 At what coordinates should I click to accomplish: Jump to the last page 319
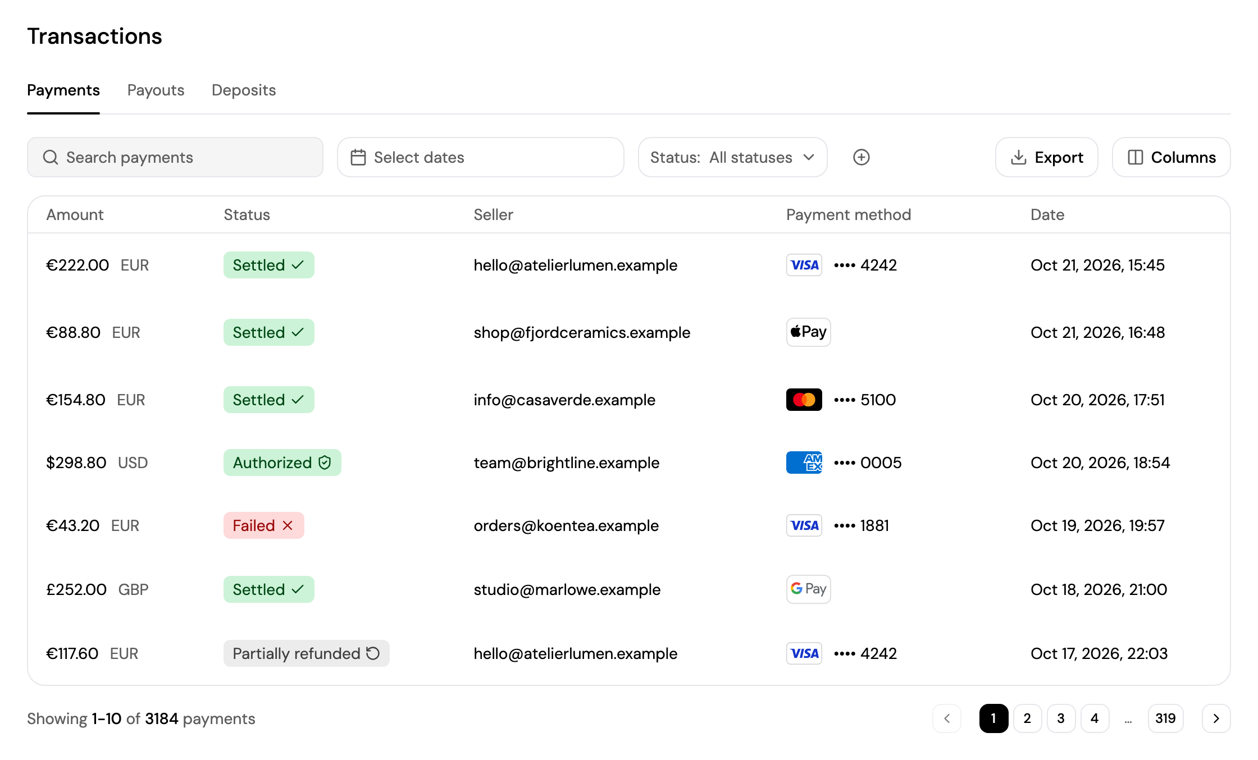[x=1165, y=718]
